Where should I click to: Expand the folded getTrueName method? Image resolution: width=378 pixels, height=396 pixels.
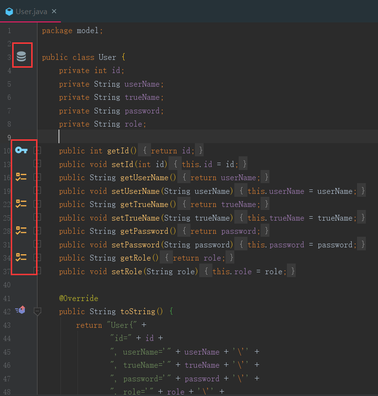click(38, 204)
